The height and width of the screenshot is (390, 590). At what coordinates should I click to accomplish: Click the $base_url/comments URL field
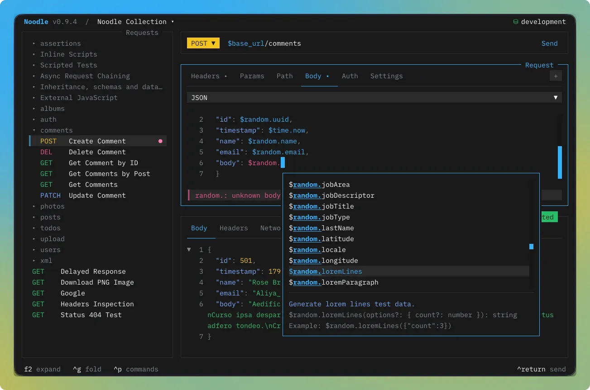pos(264,43)
